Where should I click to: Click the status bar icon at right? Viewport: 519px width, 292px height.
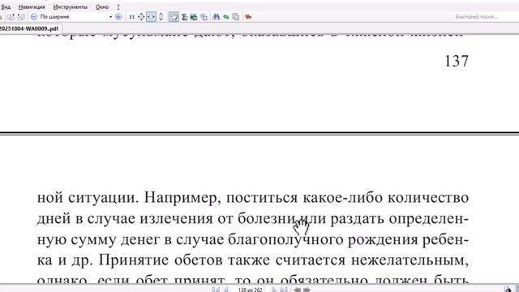(508, 290)
